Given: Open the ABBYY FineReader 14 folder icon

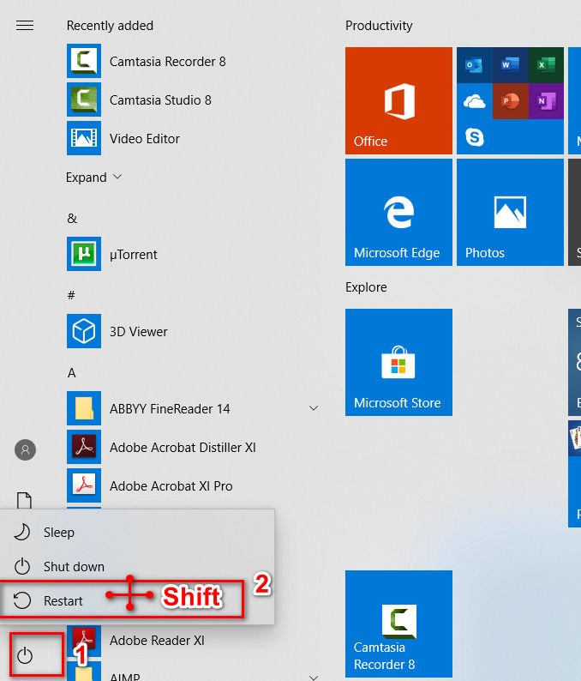Looking at the screenshot, I should point(84,408).
